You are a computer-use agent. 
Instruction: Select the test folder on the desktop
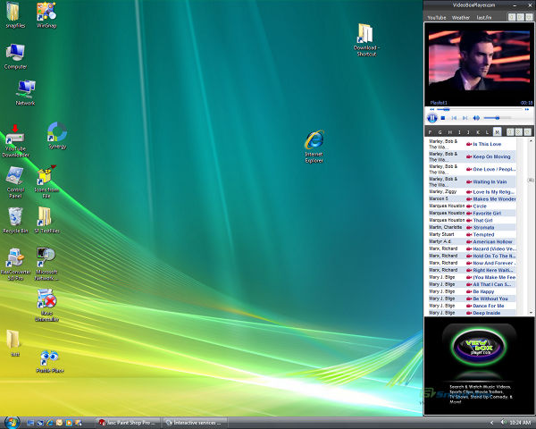(x=14, y=343)
